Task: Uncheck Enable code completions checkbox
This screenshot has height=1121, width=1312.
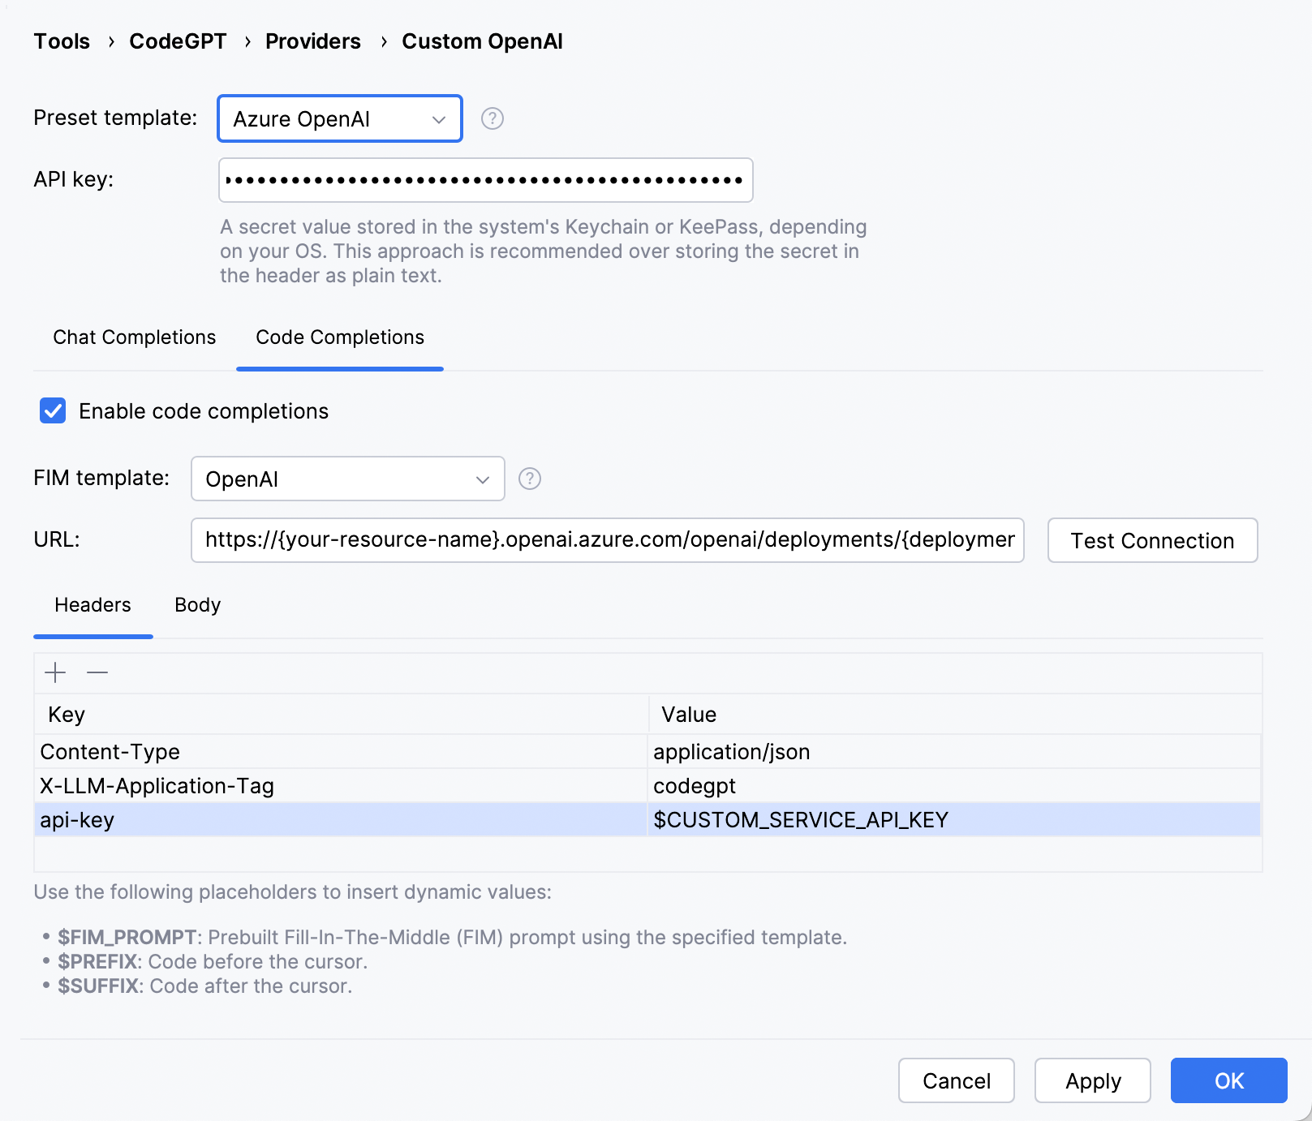Action: click(54, 411)
